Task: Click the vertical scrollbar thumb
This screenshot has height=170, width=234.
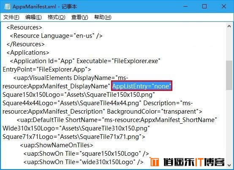Action: point(229,75)
